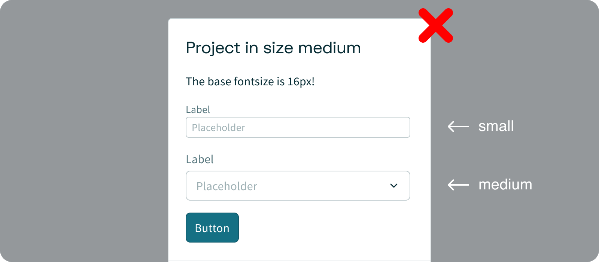Screen dimensions: 599x262
Task: Click the first 'Label' caption
Action: coord(198,109)
